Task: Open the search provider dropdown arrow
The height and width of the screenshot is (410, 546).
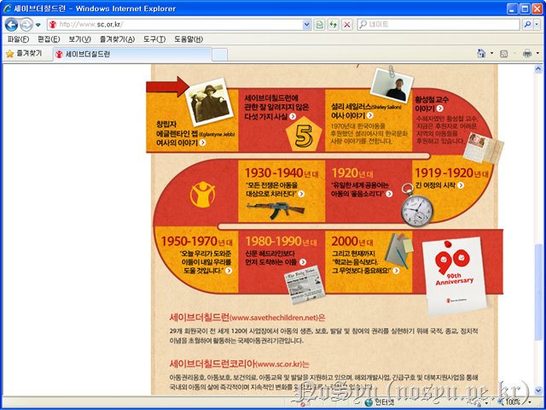Action: 537,24
